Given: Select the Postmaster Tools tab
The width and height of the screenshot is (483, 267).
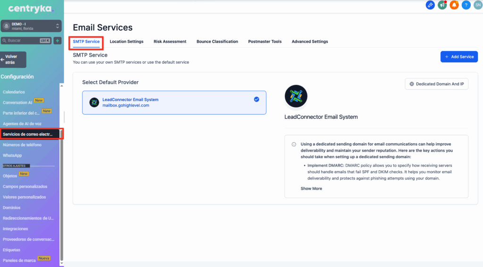Looking at the screenshot, I should [265, 42].
